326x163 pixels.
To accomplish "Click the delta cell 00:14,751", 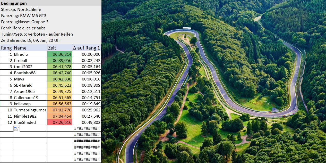I will click(87, 97).
